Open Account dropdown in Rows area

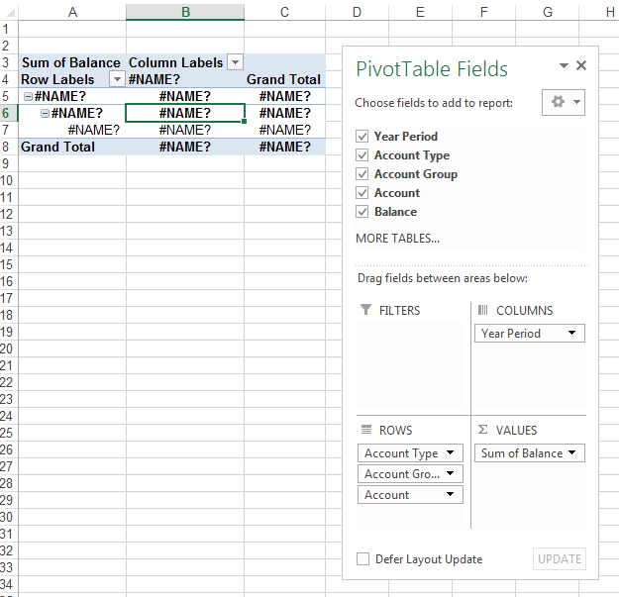pyautogui.click(x=451, y=495)
